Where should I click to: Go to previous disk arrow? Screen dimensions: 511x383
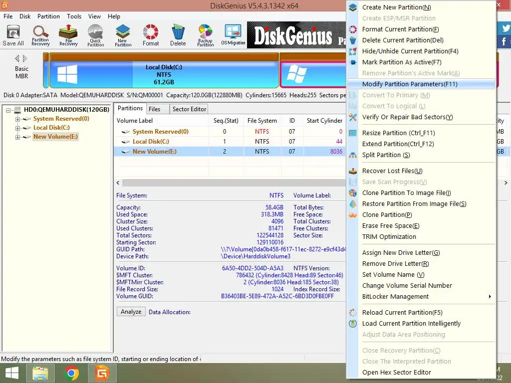coord(17,59)
